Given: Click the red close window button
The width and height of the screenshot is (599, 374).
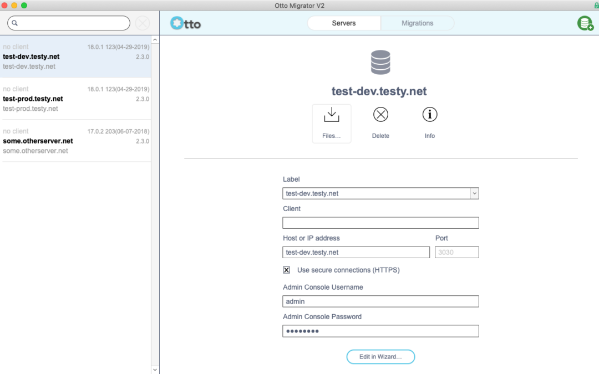Looking at the screenshot, I should tap(4, 6).
